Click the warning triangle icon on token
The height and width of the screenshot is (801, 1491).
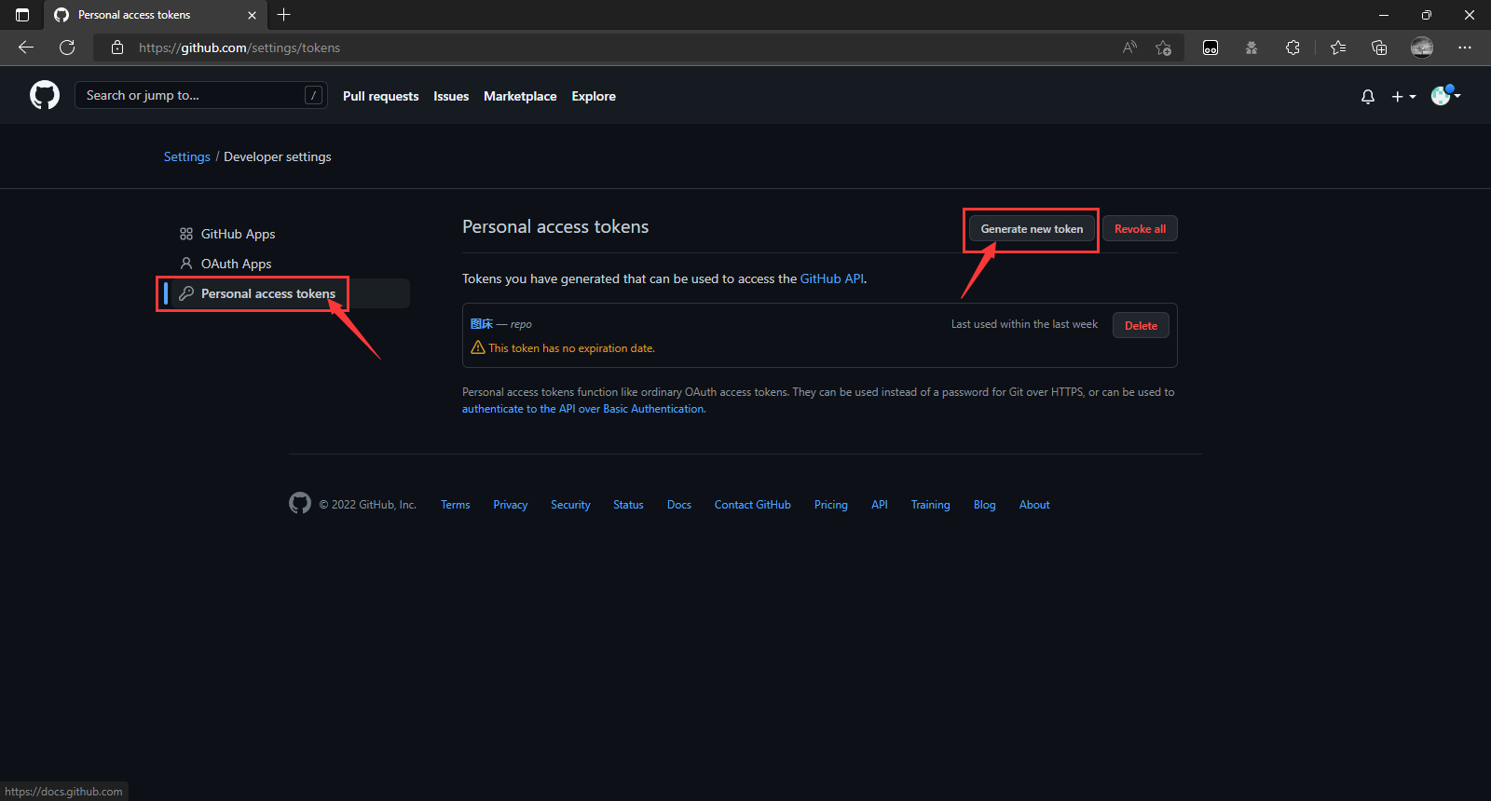[478, 347]
